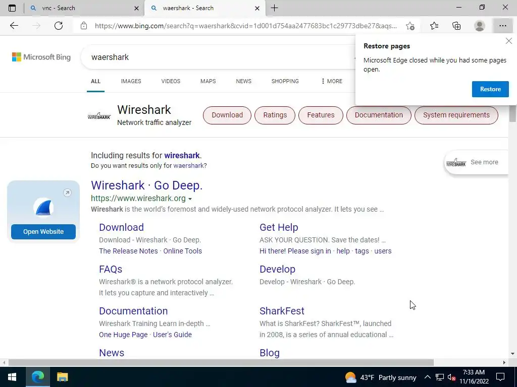
Task: Expand the MORE search categories
Action: pyautogui.click(x=332, y=81)
